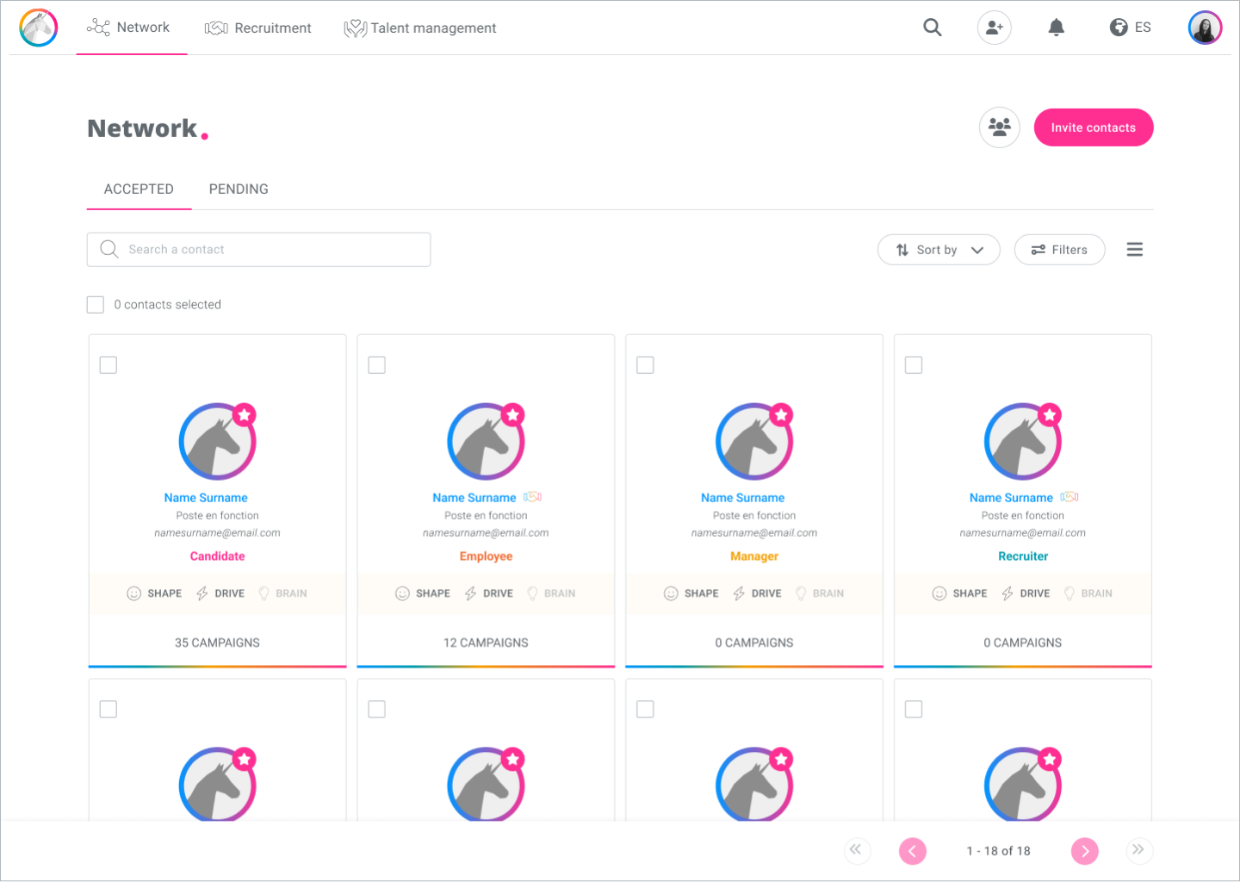The width and height of the screenshot is (1240, 882).
Task: Open the user profile avatar menu
Action: pyautogui.click(x=1206, y=28)
